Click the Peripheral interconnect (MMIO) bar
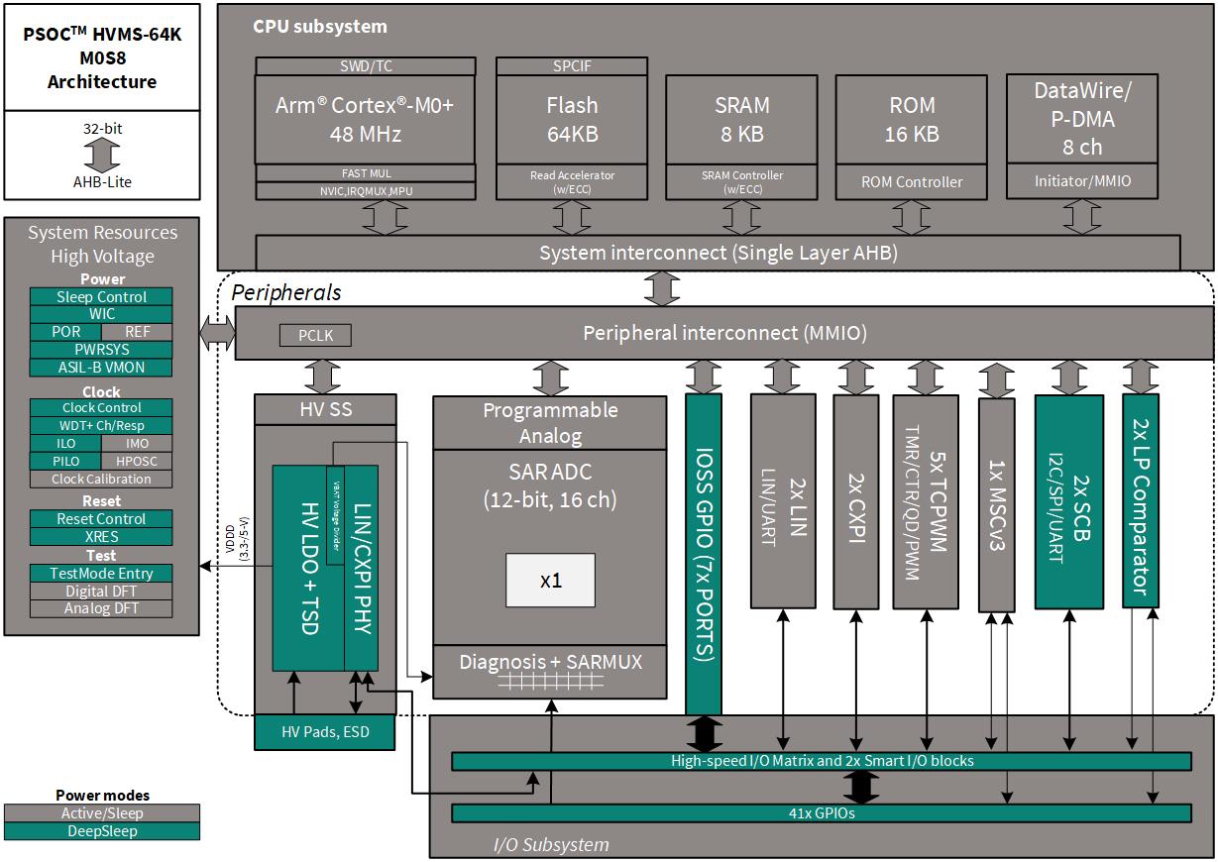The height and width of the screenshot is (862, 1218). click(x=724, y=333)
